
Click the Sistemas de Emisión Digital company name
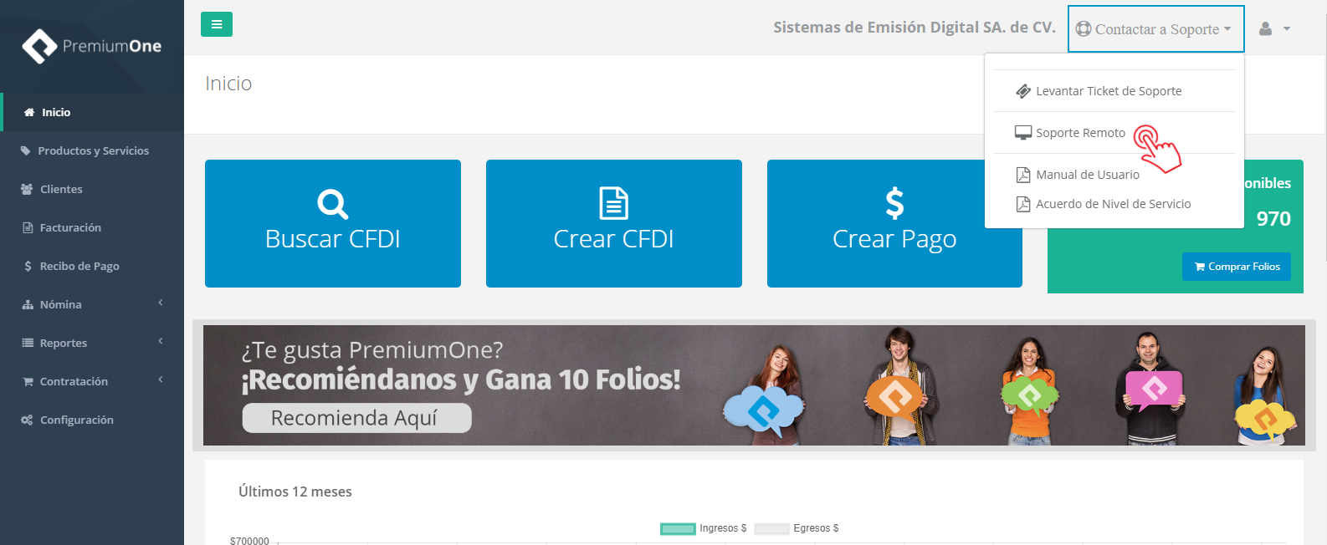[x=914, y=28]
